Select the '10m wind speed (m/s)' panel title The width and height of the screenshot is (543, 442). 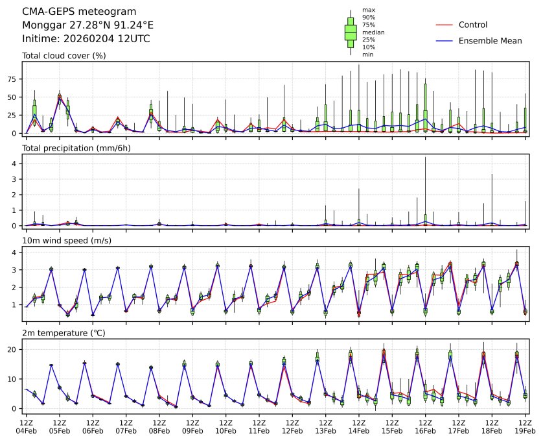click(66, 241)
